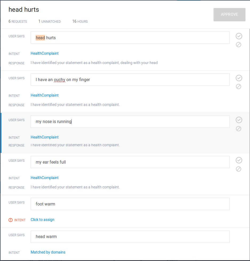The image size is (250, 261).
Task: Approve the 'my ear feels full' checkmark
Action: (x=239, y=160)
